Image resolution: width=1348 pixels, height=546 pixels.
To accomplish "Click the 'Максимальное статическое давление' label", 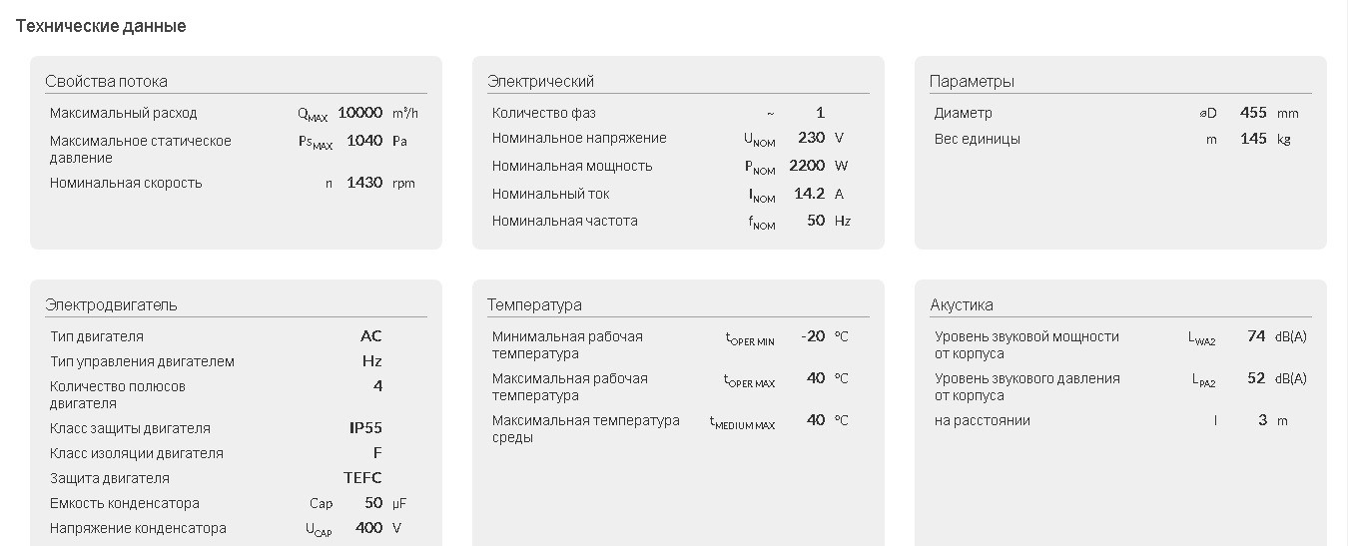I will pos(141,150).
